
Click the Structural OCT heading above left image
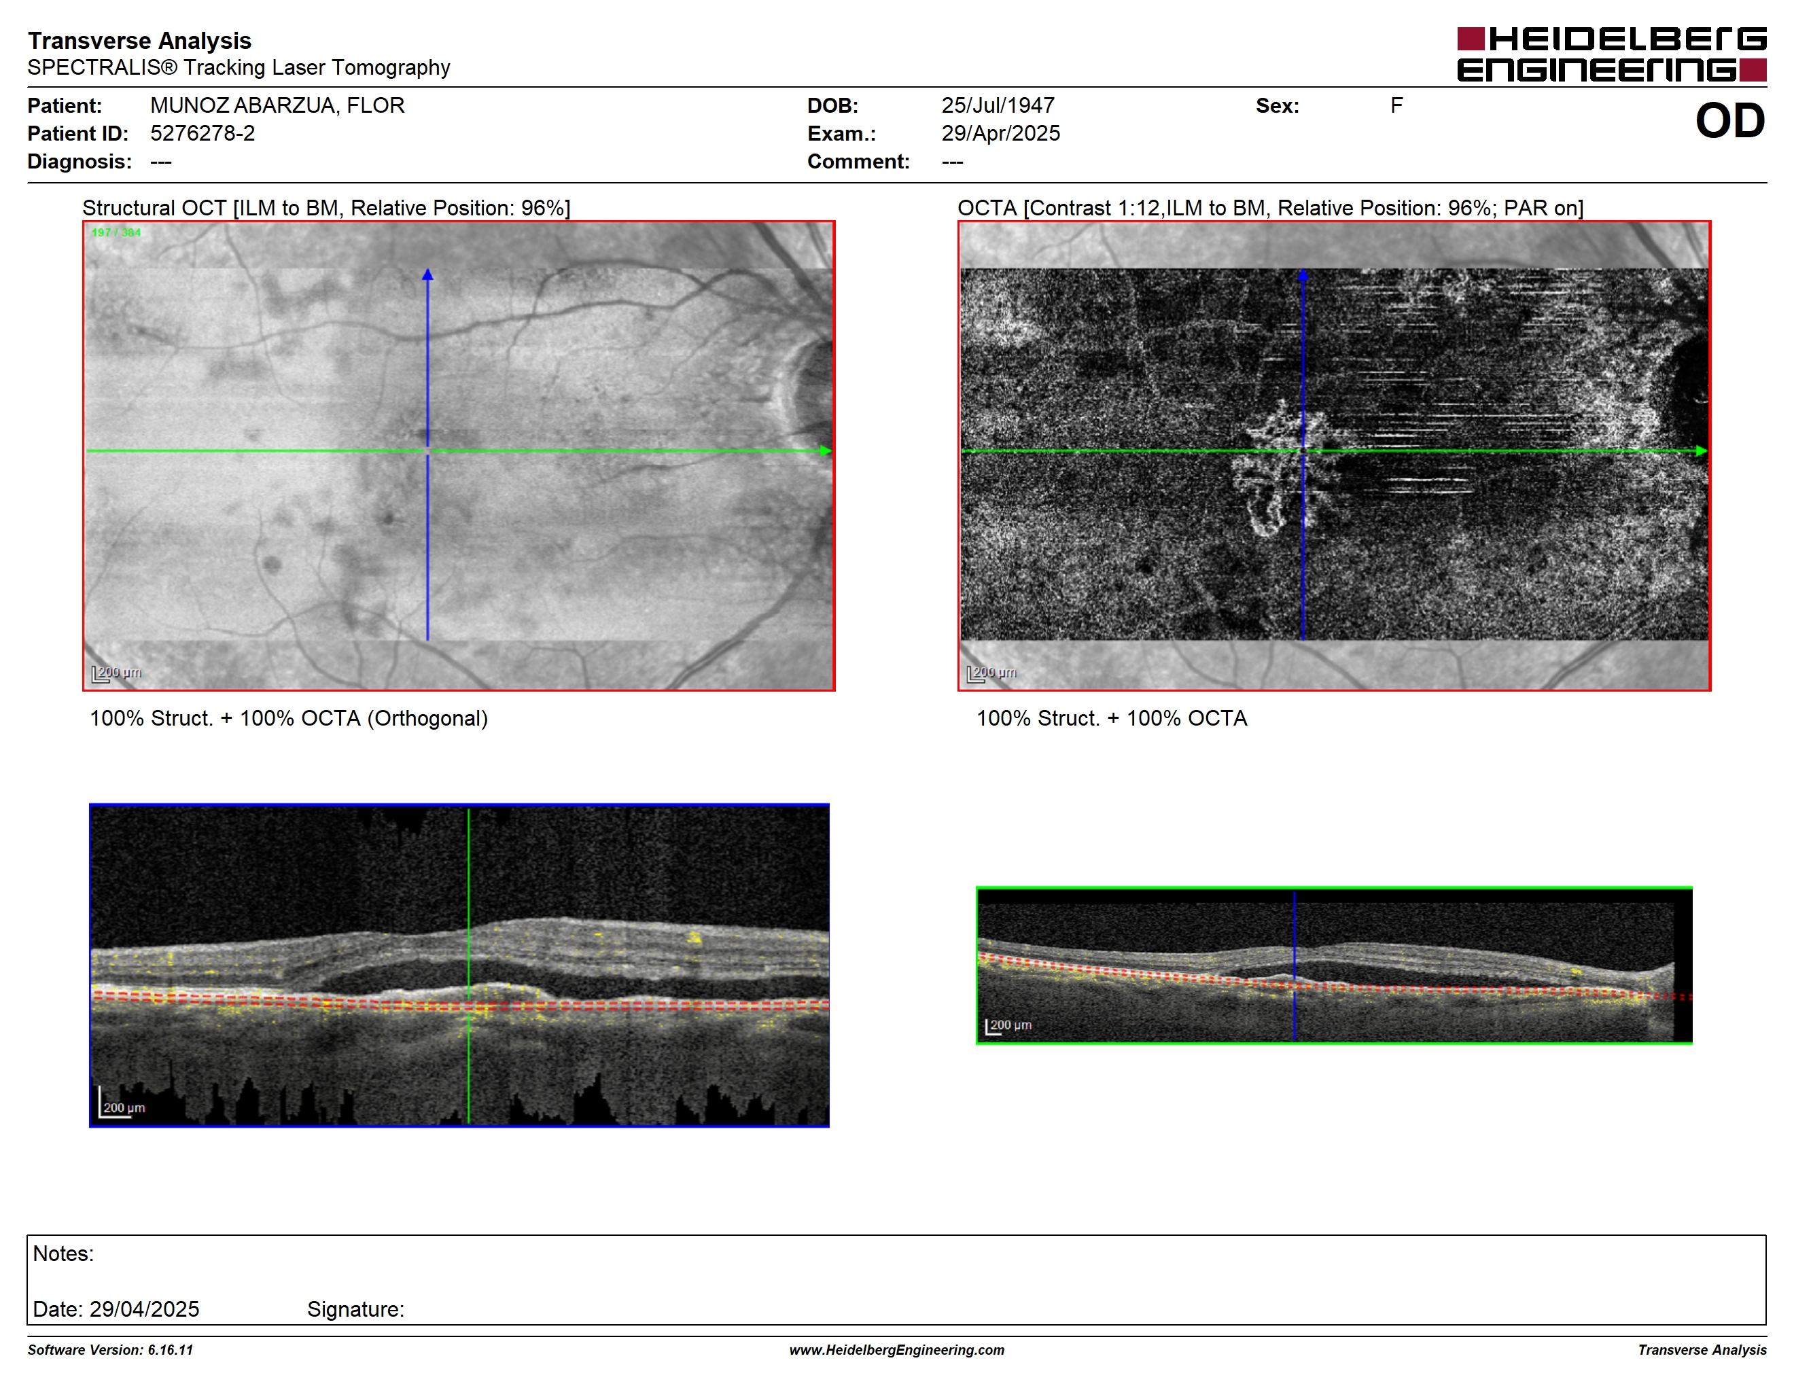click(x=326, y=208)
